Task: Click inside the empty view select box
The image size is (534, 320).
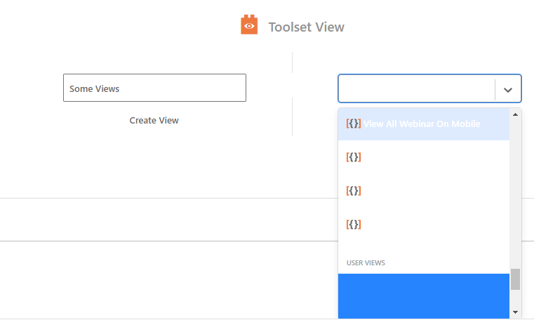Action: click(416, 88)
